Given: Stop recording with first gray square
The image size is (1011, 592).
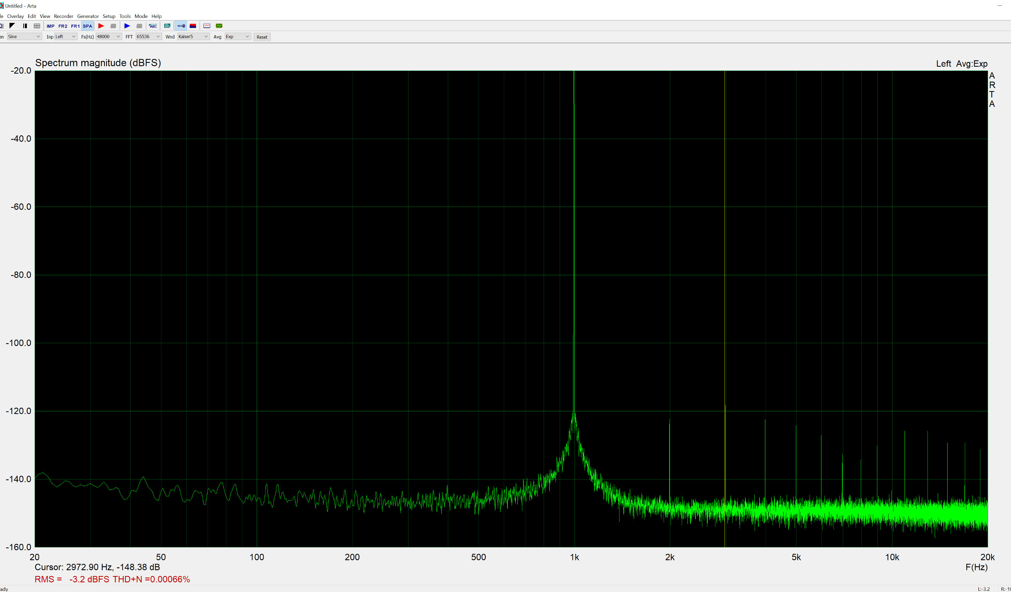Looking at the screenshot, I should [x=113, y=26].
